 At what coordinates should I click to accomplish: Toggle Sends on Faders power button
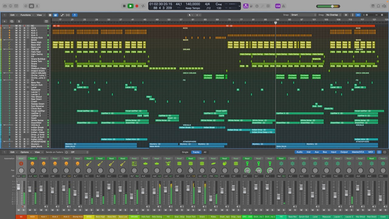pos(67,152)
